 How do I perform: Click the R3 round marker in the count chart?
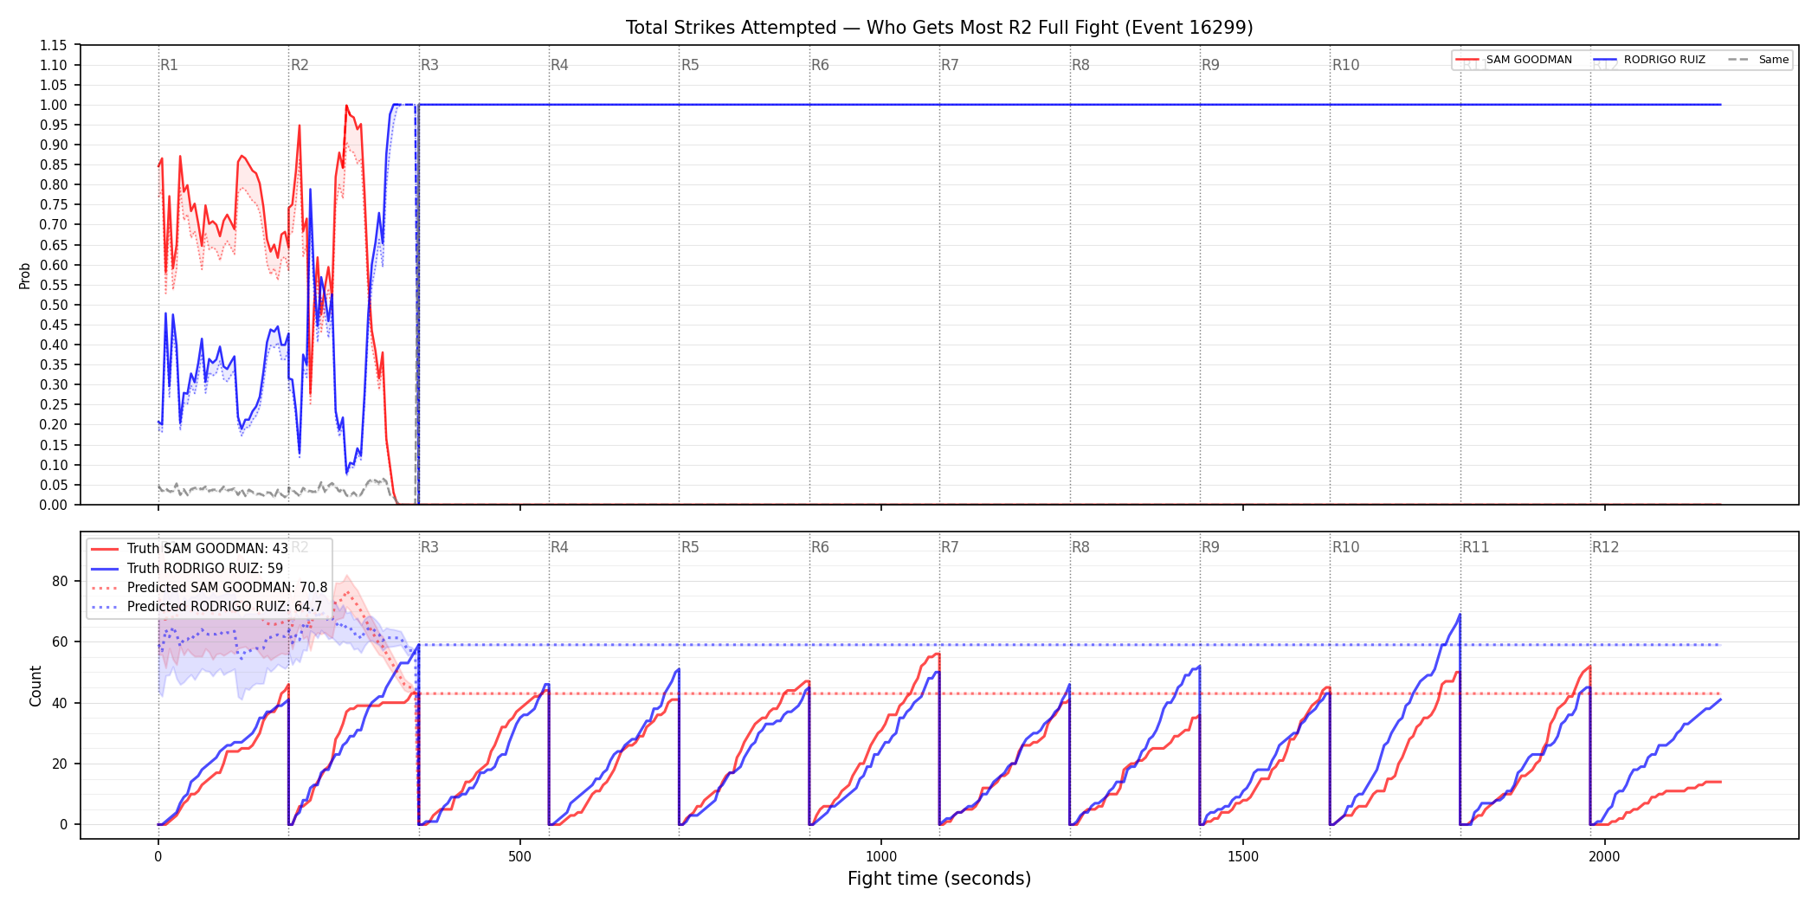(429, 547)
